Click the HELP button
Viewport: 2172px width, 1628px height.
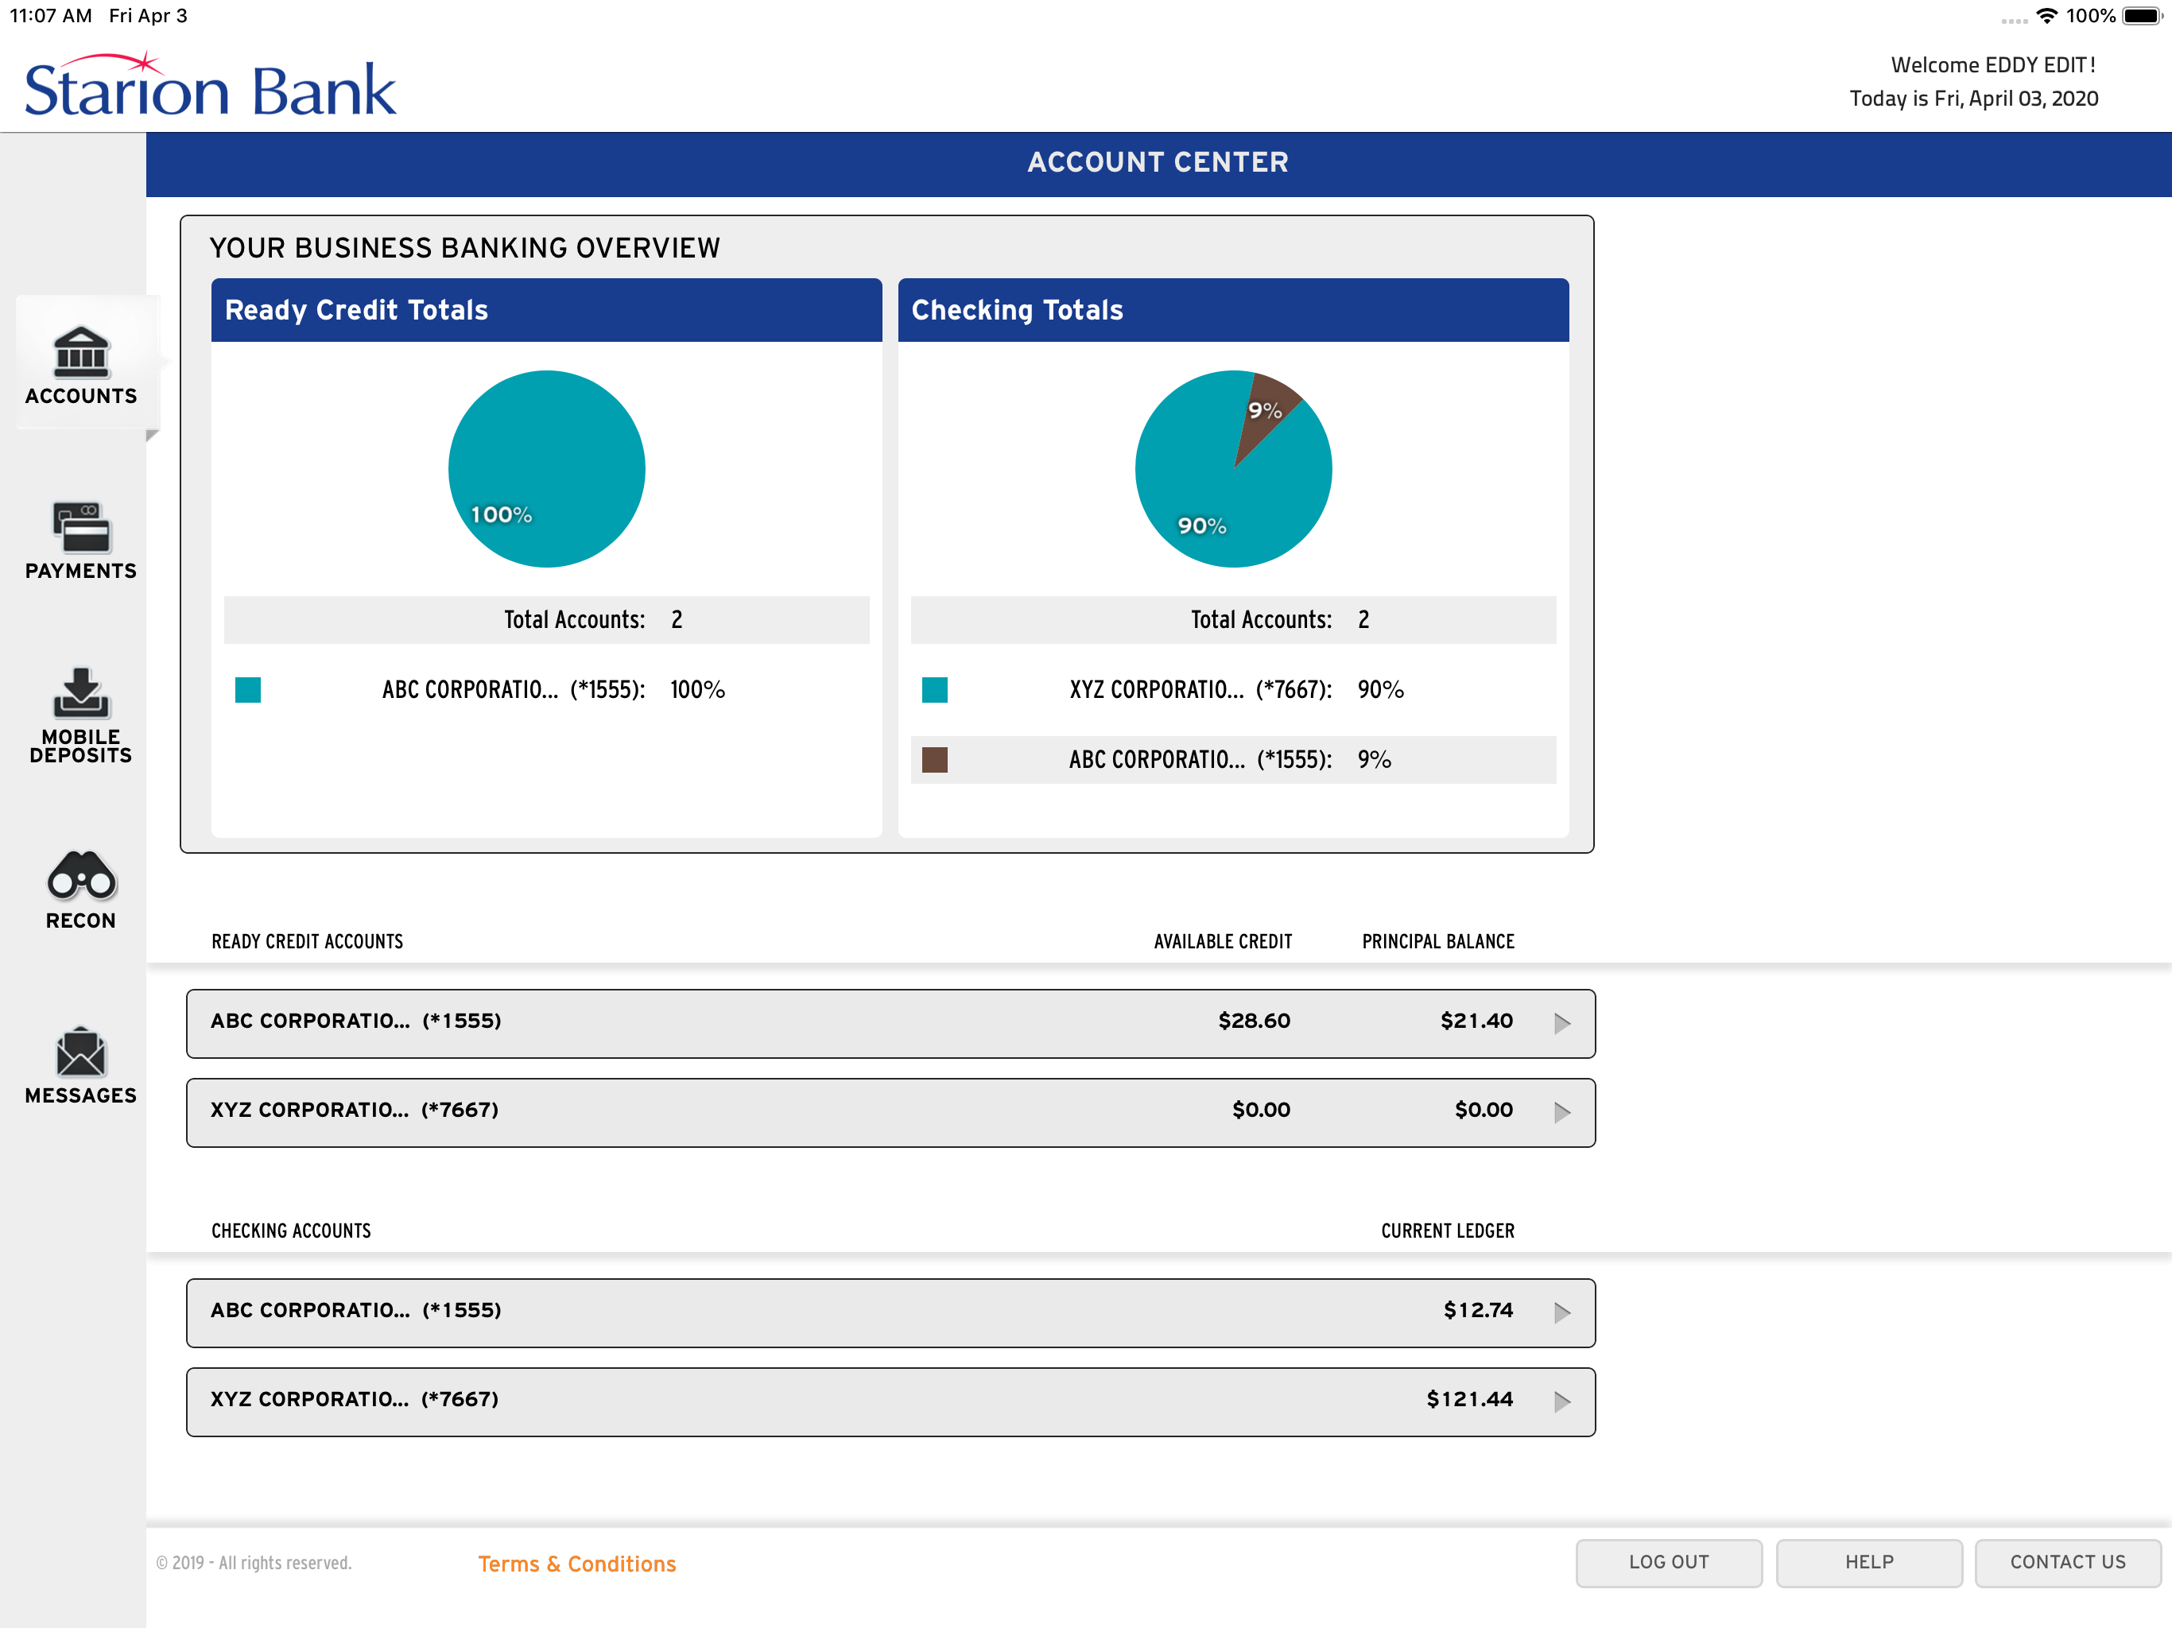[1868, 1562]
